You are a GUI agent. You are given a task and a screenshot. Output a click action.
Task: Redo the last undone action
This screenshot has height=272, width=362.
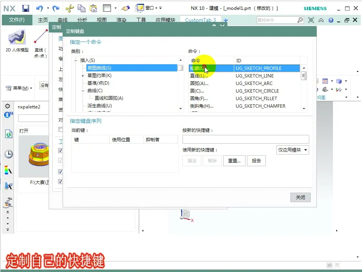pyautogui.click(x=55, y=8)
